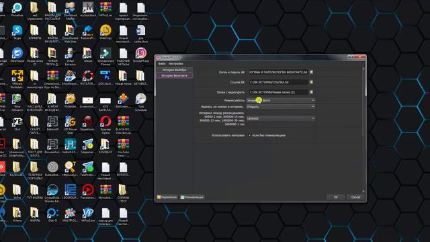Viewport: 430px width, 242px height.
Task: Select the ТЕЛЕГРАМ ПОРТАБЛ folder on desktop
Action: (x=35, y=170)
